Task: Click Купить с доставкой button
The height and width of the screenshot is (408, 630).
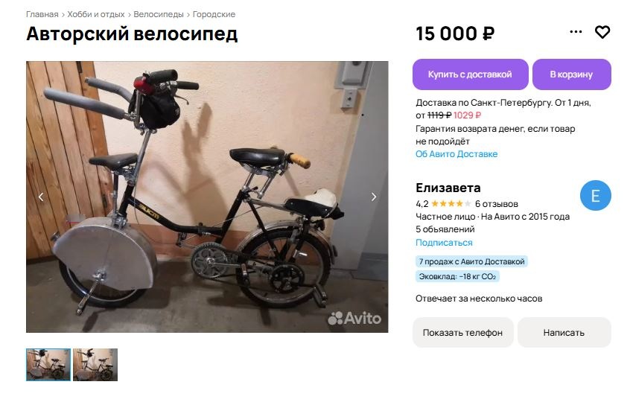Action: 470,74
